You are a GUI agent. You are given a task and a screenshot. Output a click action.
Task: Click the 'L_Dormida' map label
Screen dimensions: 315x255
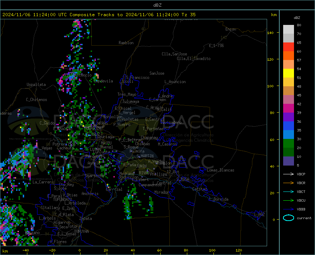tap(218, 199)
